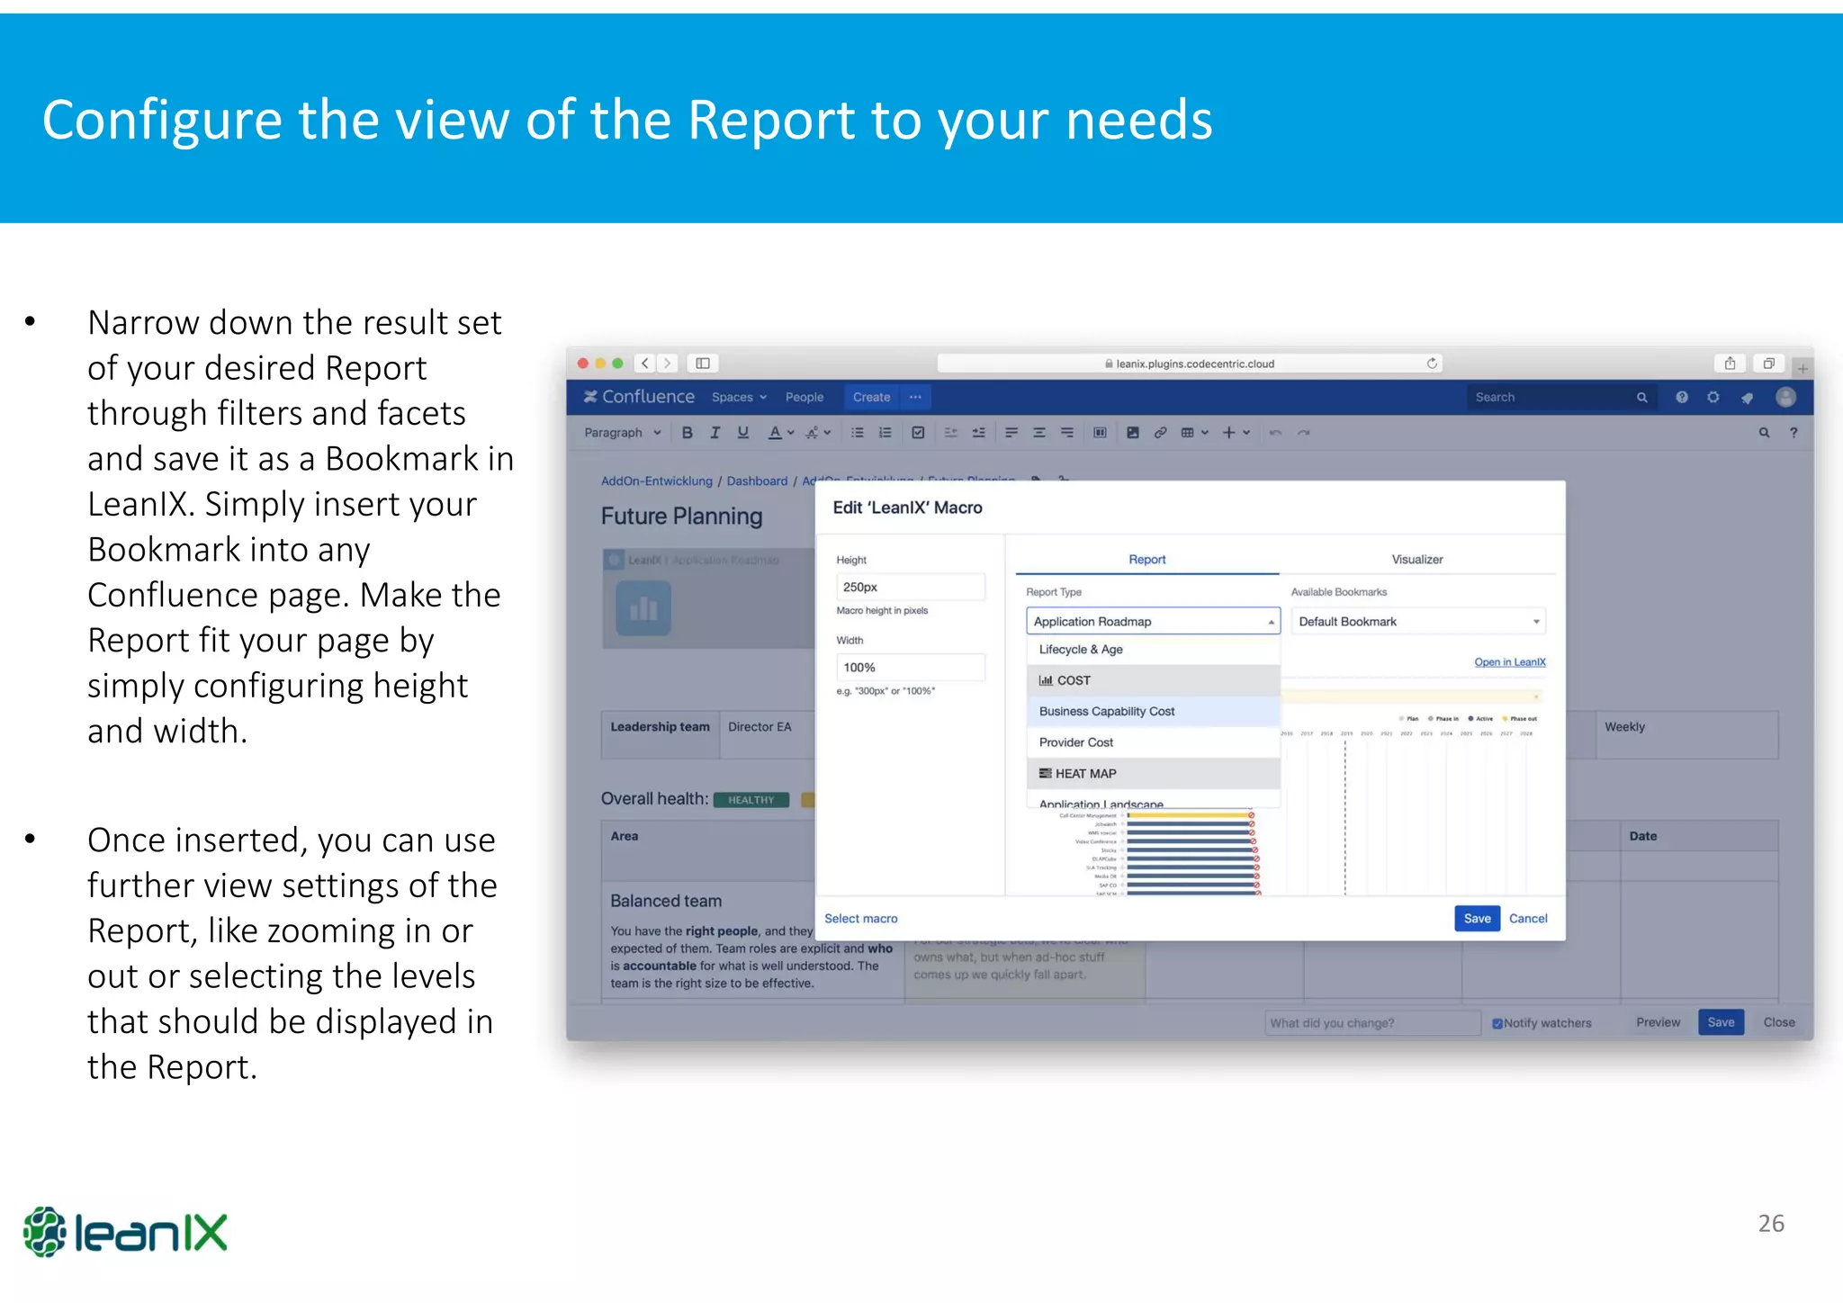Toggle the Safari sidebar icon
The image size is (1843, 1303).
703,364
